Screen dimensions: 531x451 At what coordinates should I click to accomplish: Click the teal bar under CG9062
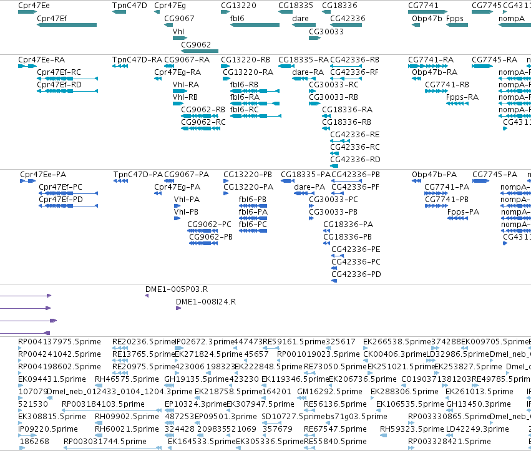200,51
